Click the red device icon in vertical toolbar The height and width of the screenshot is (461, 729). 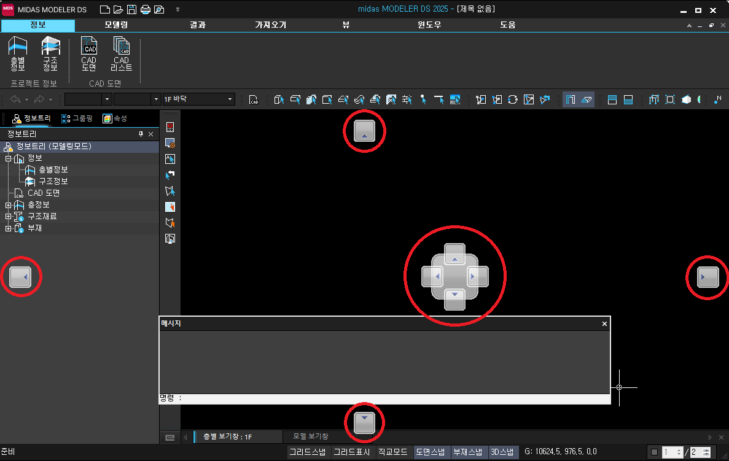[170, 127]
